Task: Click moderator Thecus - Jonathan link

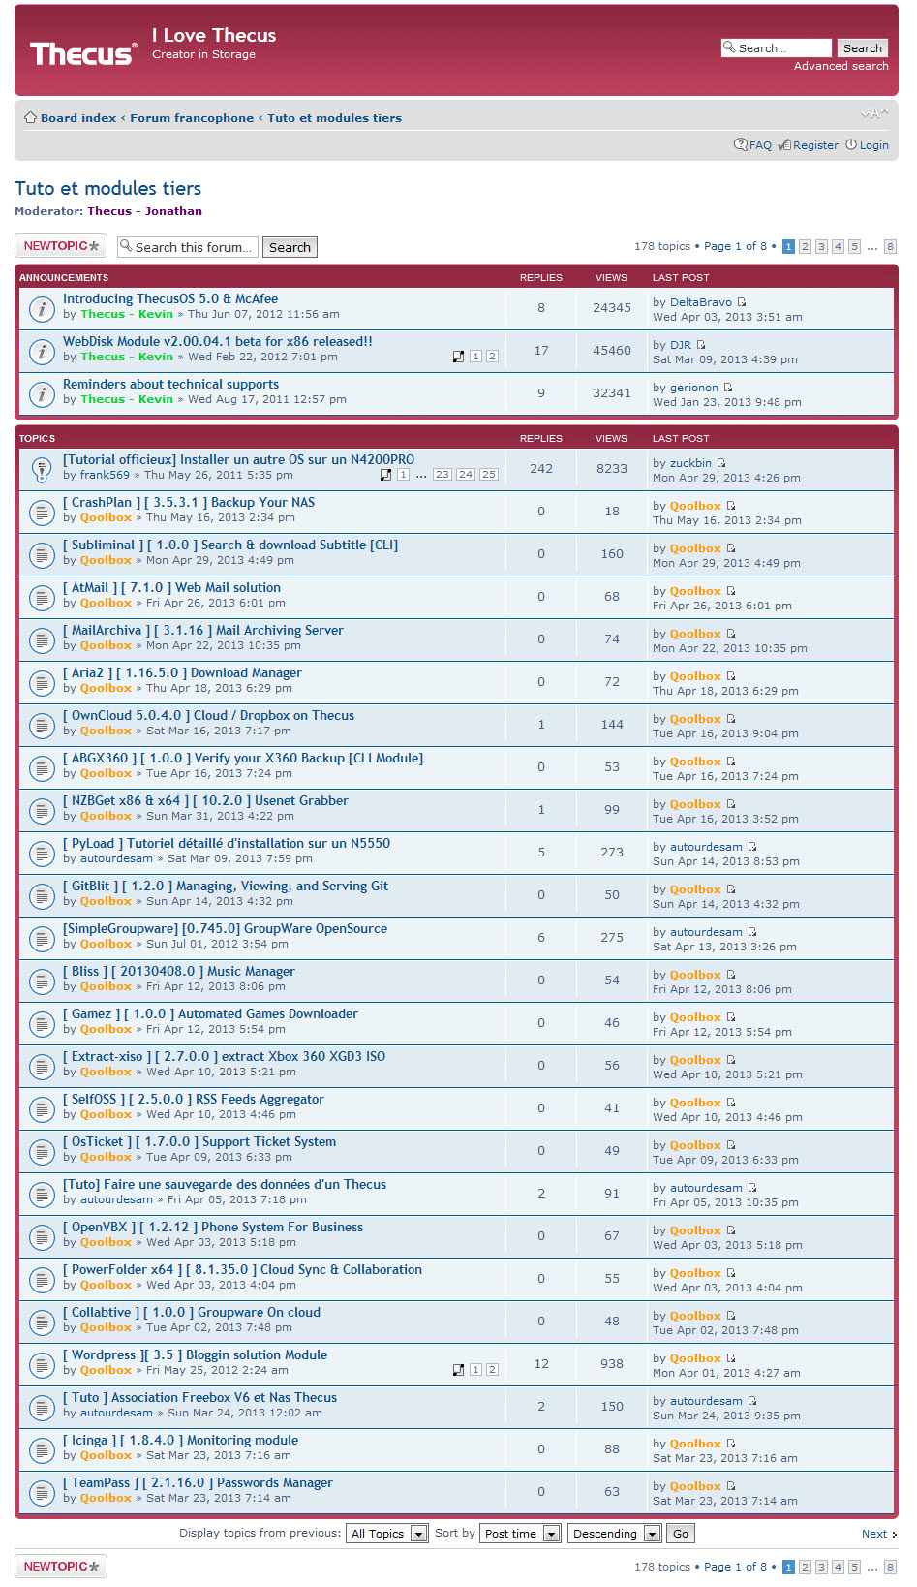Action: [144, 211]
